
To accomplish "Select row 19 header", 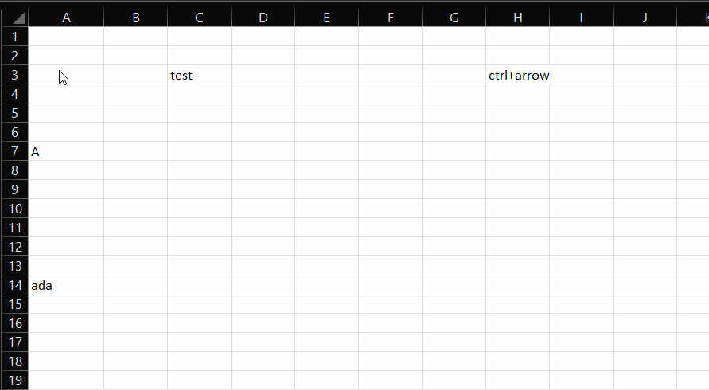I will coord(14,380).
